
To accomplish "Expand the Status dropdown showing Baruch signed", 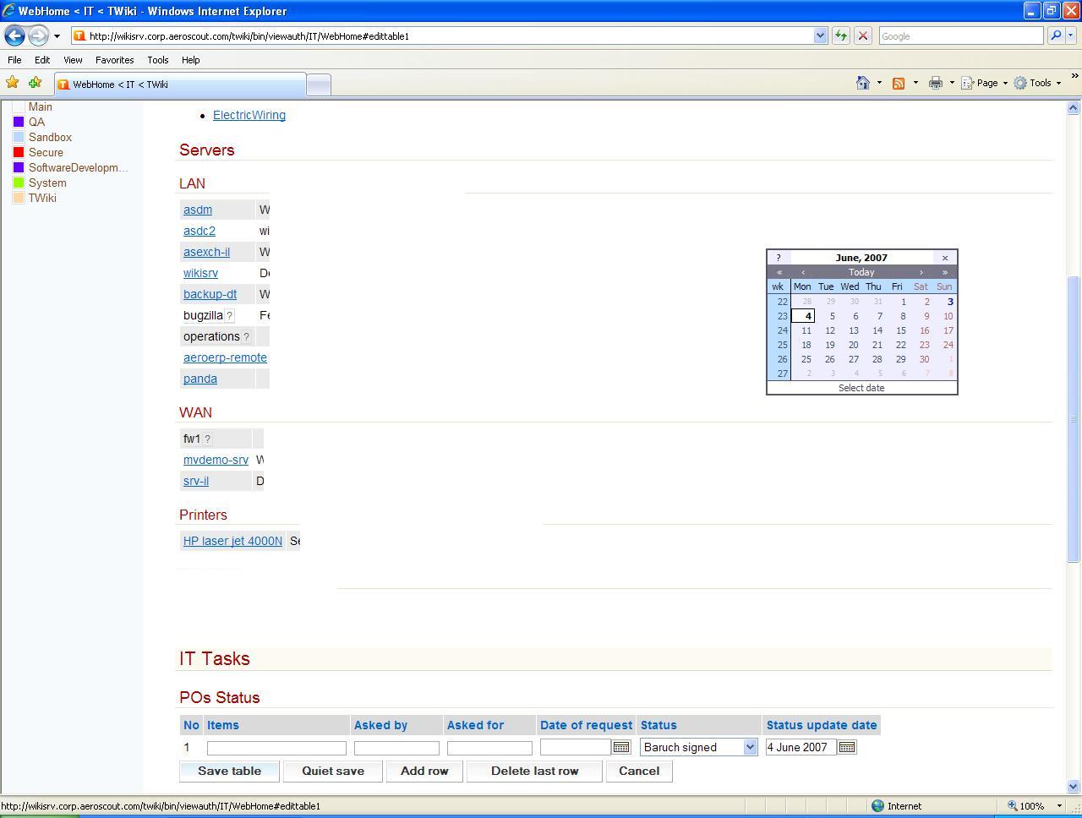I will tap(749, 747).
